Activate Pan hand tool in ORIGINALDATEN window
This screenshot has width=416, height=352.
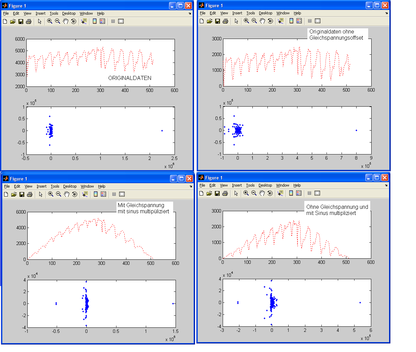[66, 21]
